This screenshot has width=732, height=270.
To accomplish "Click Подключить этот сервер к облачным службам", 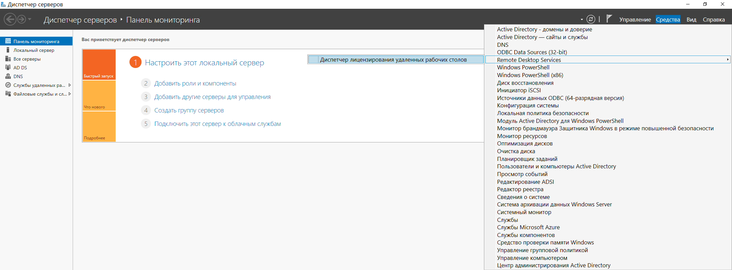I will pyautogui.click(x=217, y=124).
